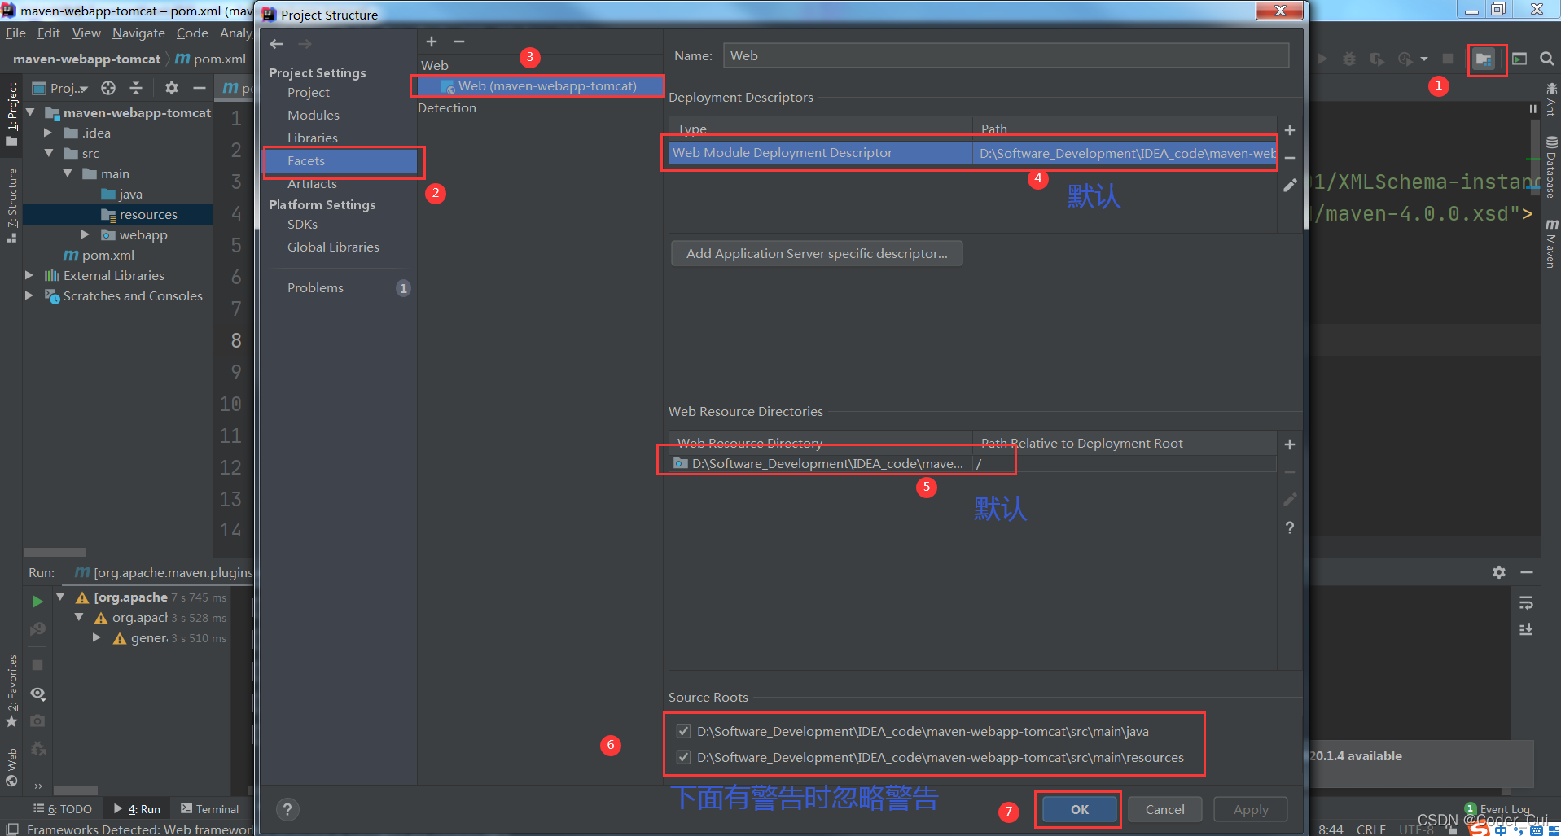Click the OK button

[x=1079, y=809]
